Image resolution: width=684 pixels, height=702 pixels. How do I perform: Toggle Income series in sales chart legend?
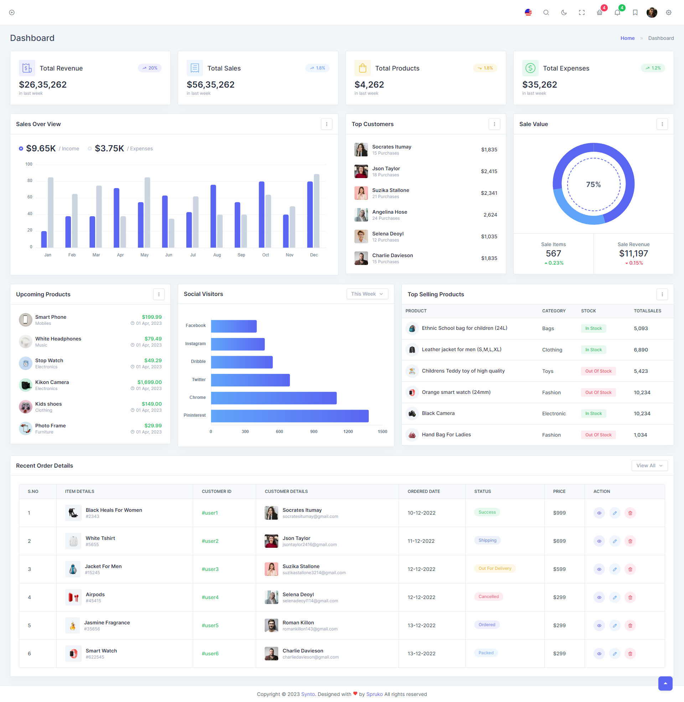pos(49,149)
